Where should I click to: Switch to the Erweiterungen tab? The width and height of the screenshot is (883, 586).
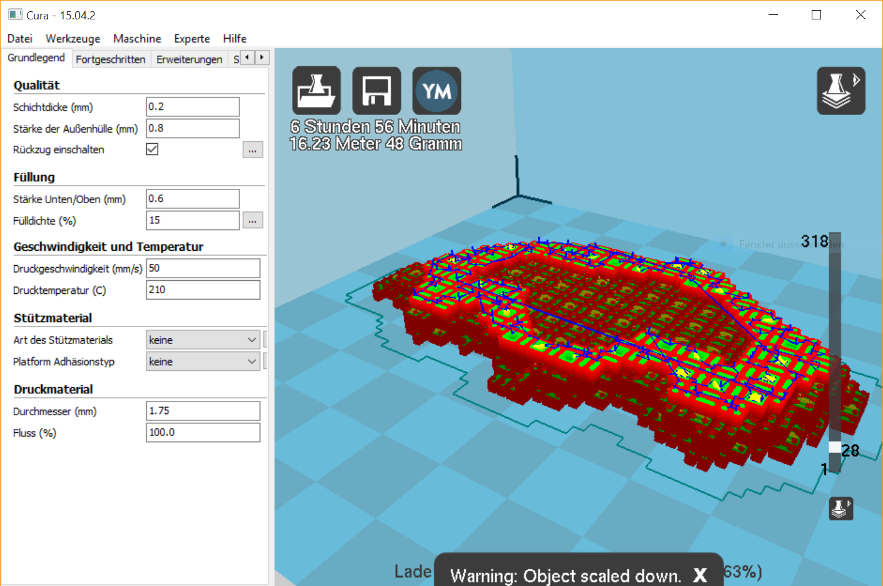point(189,59)
